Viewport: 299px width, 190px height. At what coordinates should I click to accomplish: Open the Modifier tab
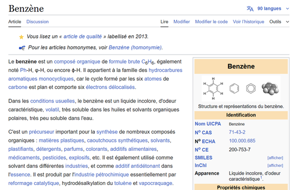(x=182, y=22)
